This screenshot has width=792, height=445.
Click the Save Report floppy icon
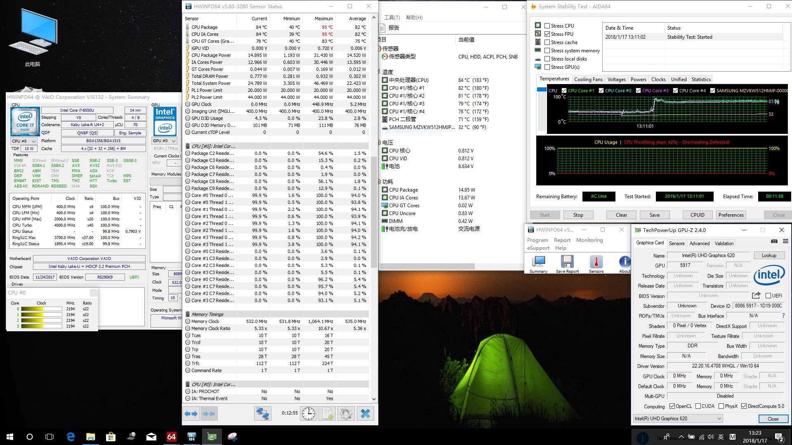tap(567, 264)
